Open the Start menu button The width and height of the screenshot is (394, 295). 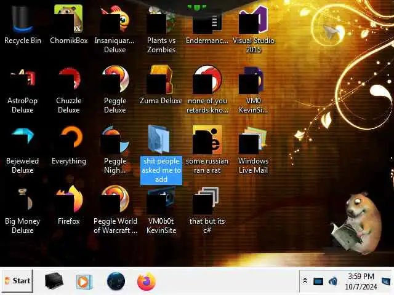point(17,281)
